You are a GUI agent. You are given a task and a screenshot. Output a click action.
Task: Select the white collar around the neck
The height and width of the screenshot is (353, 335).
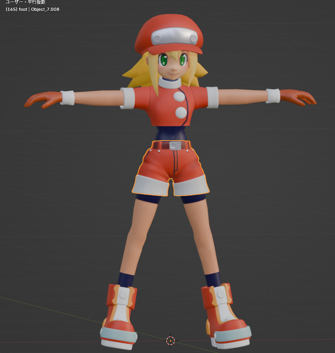(170, 83)
